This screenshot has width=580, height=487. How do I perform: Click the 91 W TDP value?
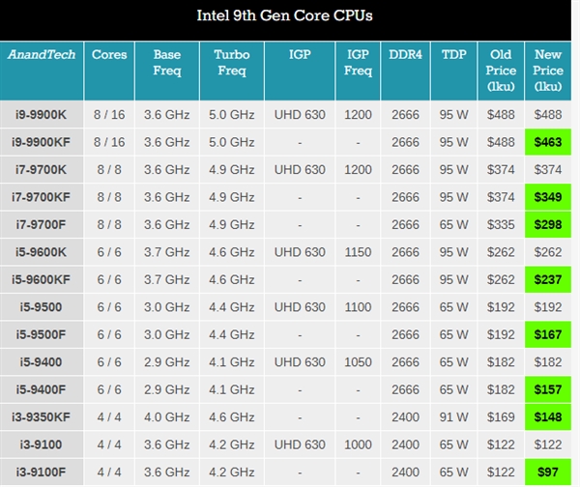(x=453, y=417)
